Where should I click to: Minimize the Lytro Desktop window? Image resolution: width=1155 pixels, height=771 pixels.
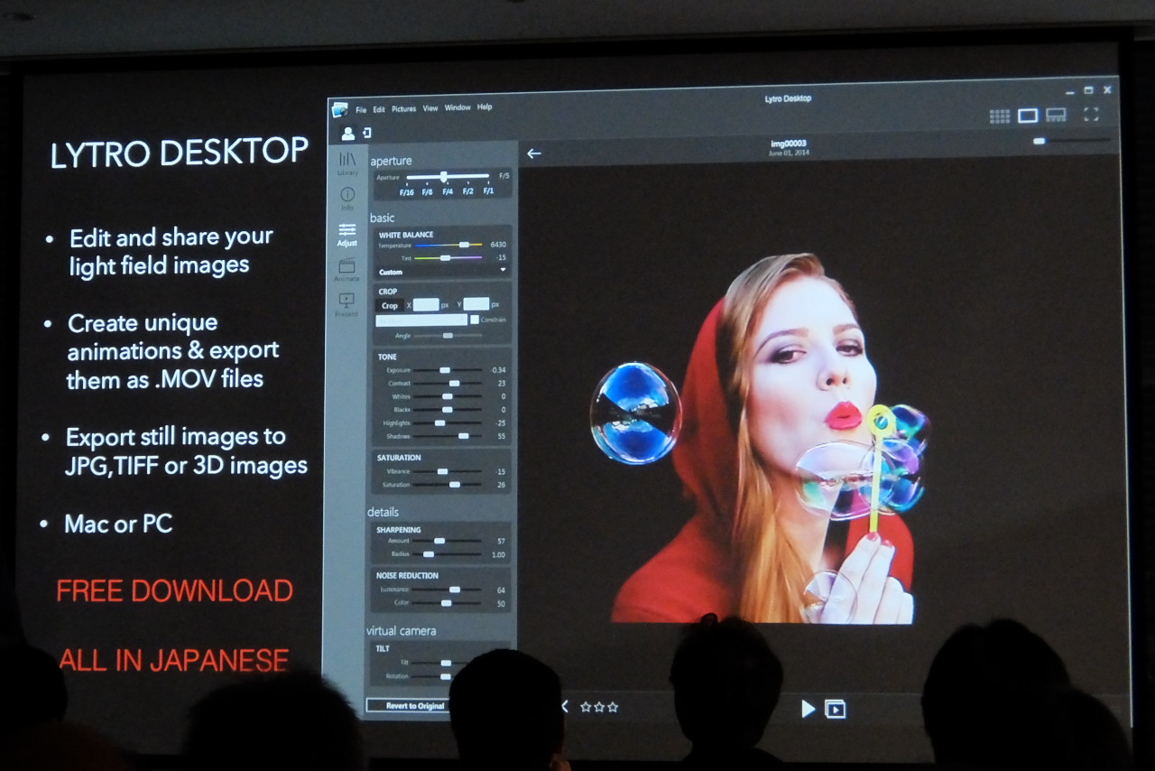coord(1069,92)
